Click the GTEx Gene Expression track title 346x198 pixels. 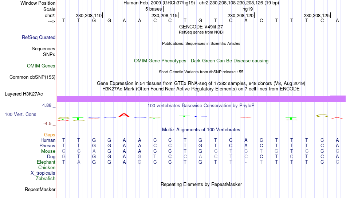tap(201, 83)
